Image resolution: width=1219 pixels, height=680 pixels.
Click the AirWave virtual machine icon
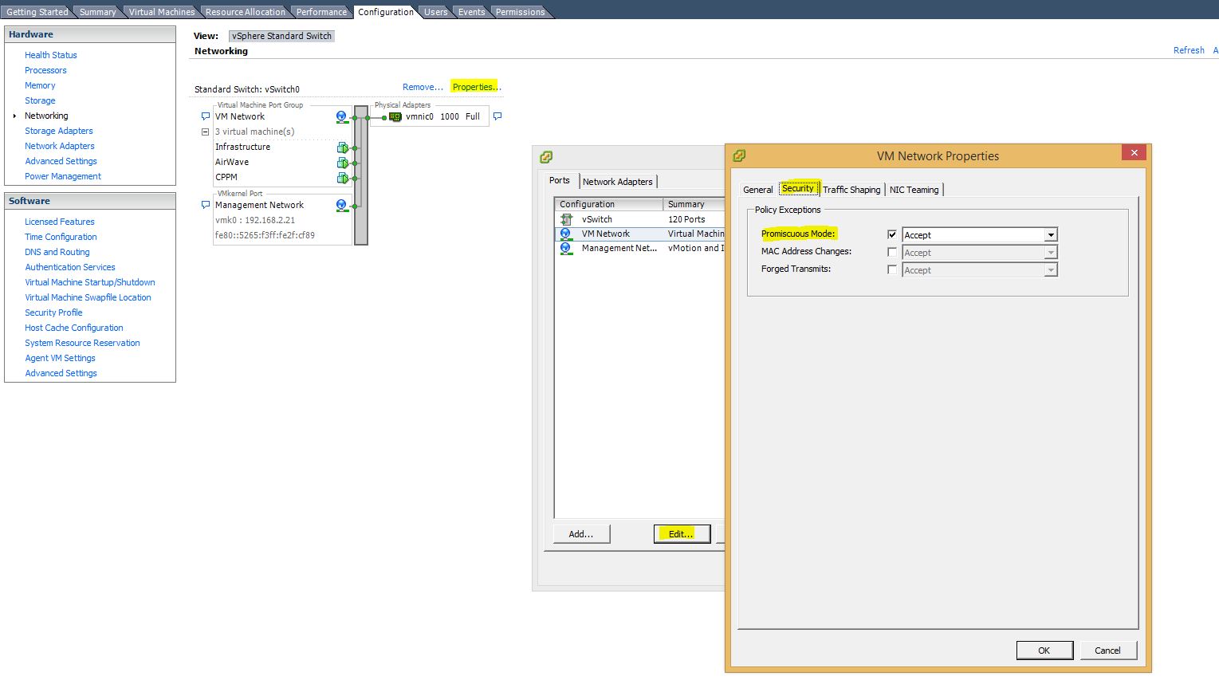click(344, 162)
